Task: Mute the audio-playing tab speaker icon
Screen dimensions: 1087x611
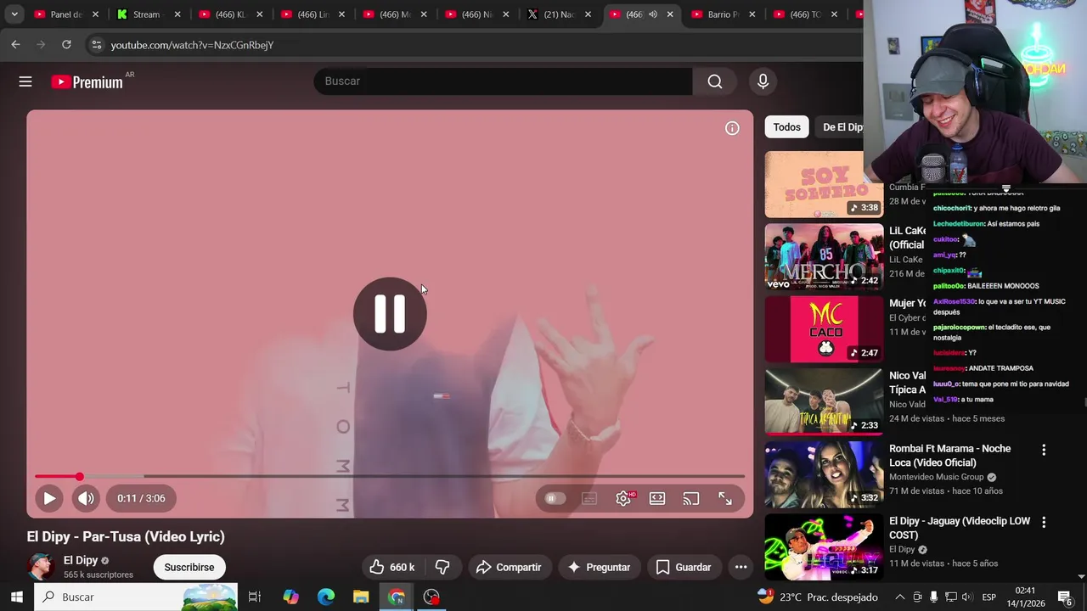Action: point(652,14)
